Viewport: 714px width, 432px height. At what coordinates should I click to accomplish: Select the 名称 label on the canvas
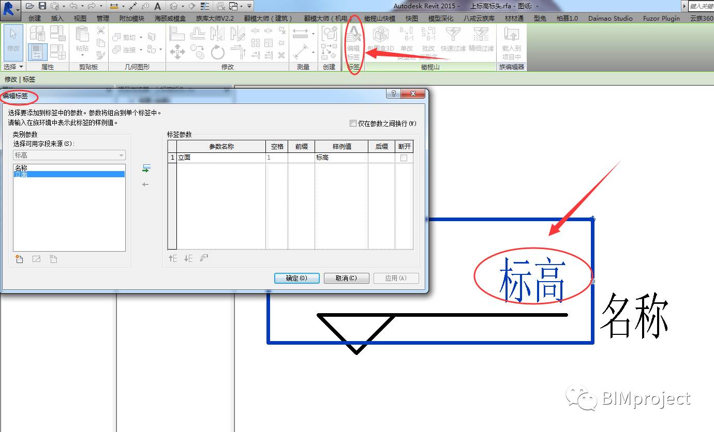tap(634, 315)
